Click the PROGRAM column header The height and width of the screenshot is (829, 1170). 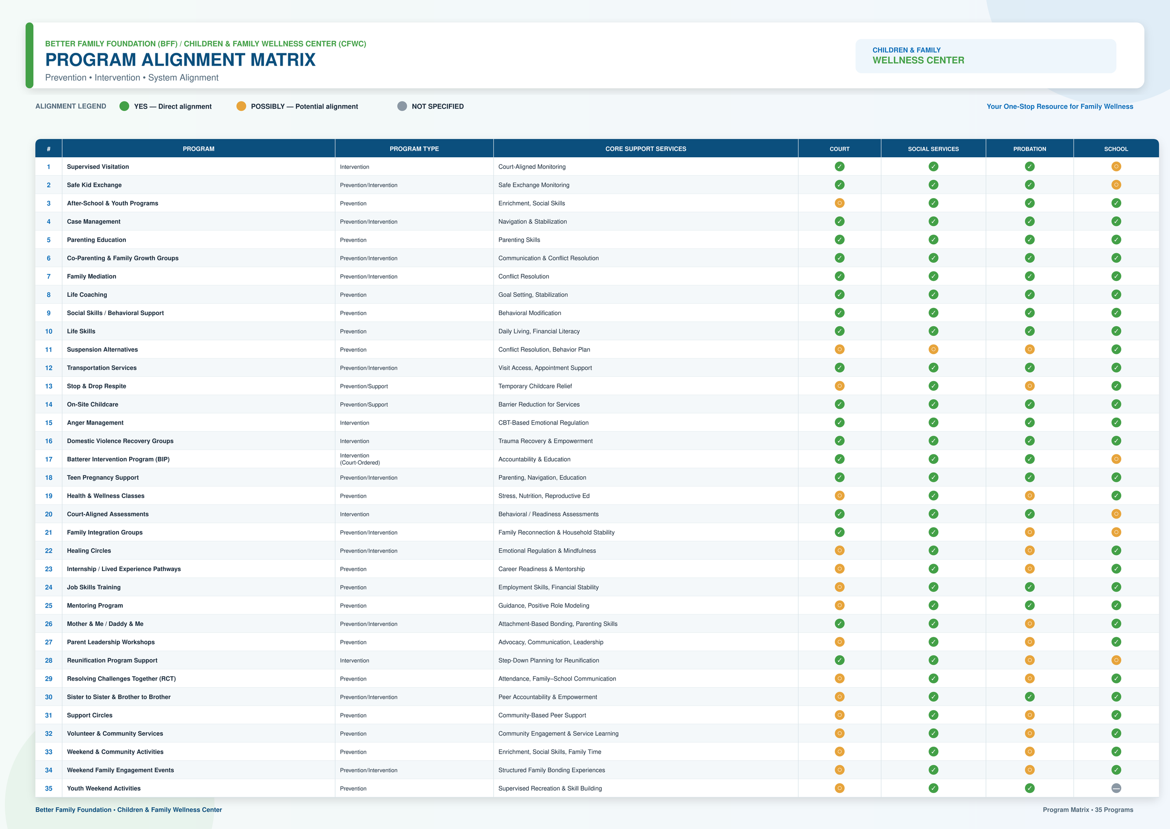point(198,148)
